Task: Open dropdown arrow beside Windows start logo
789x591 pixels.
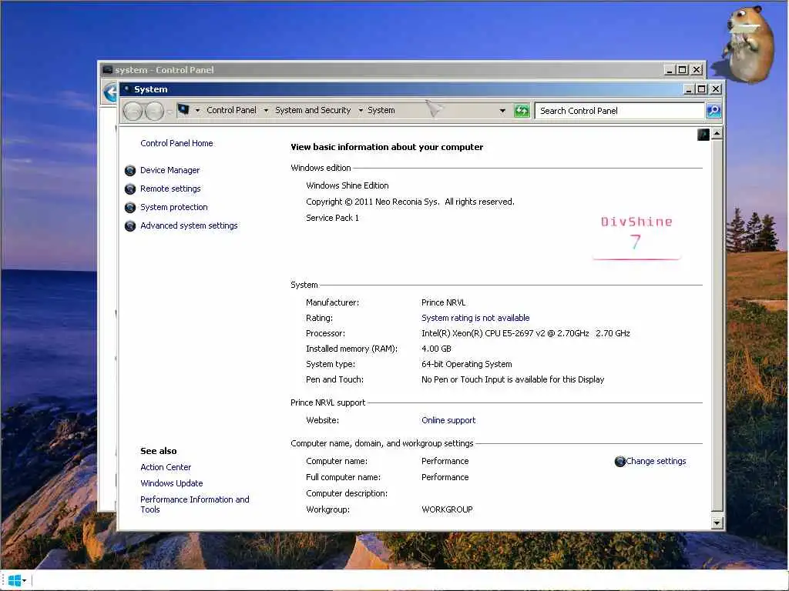Action: tap(24, 581)
